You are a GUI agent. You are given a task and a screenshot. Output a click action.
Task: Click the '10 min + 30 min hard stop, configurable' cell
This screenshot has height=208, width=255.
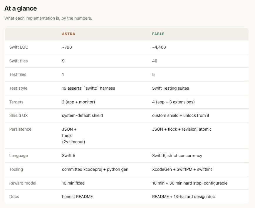point(190,183)
